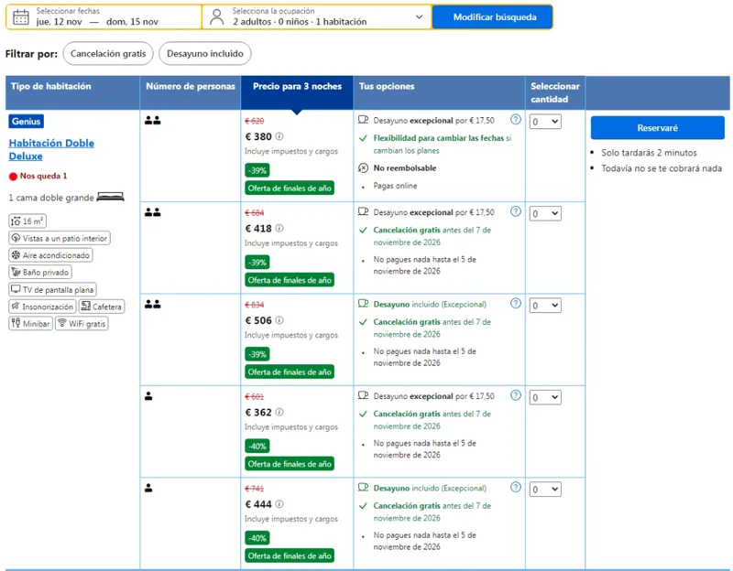
Task: Click the Vistas a un patio interior amenity
Action: pos(60,238)
